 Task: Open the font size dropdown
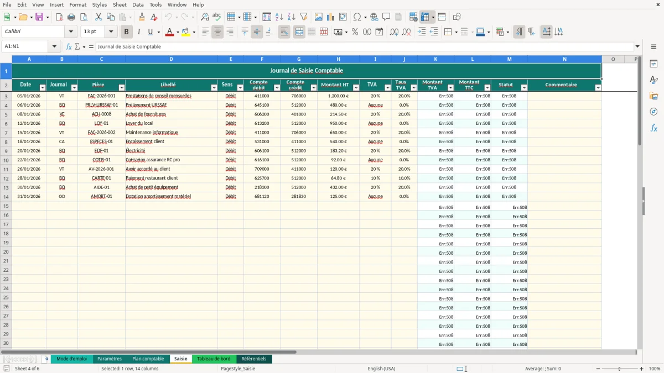[111, 32]
